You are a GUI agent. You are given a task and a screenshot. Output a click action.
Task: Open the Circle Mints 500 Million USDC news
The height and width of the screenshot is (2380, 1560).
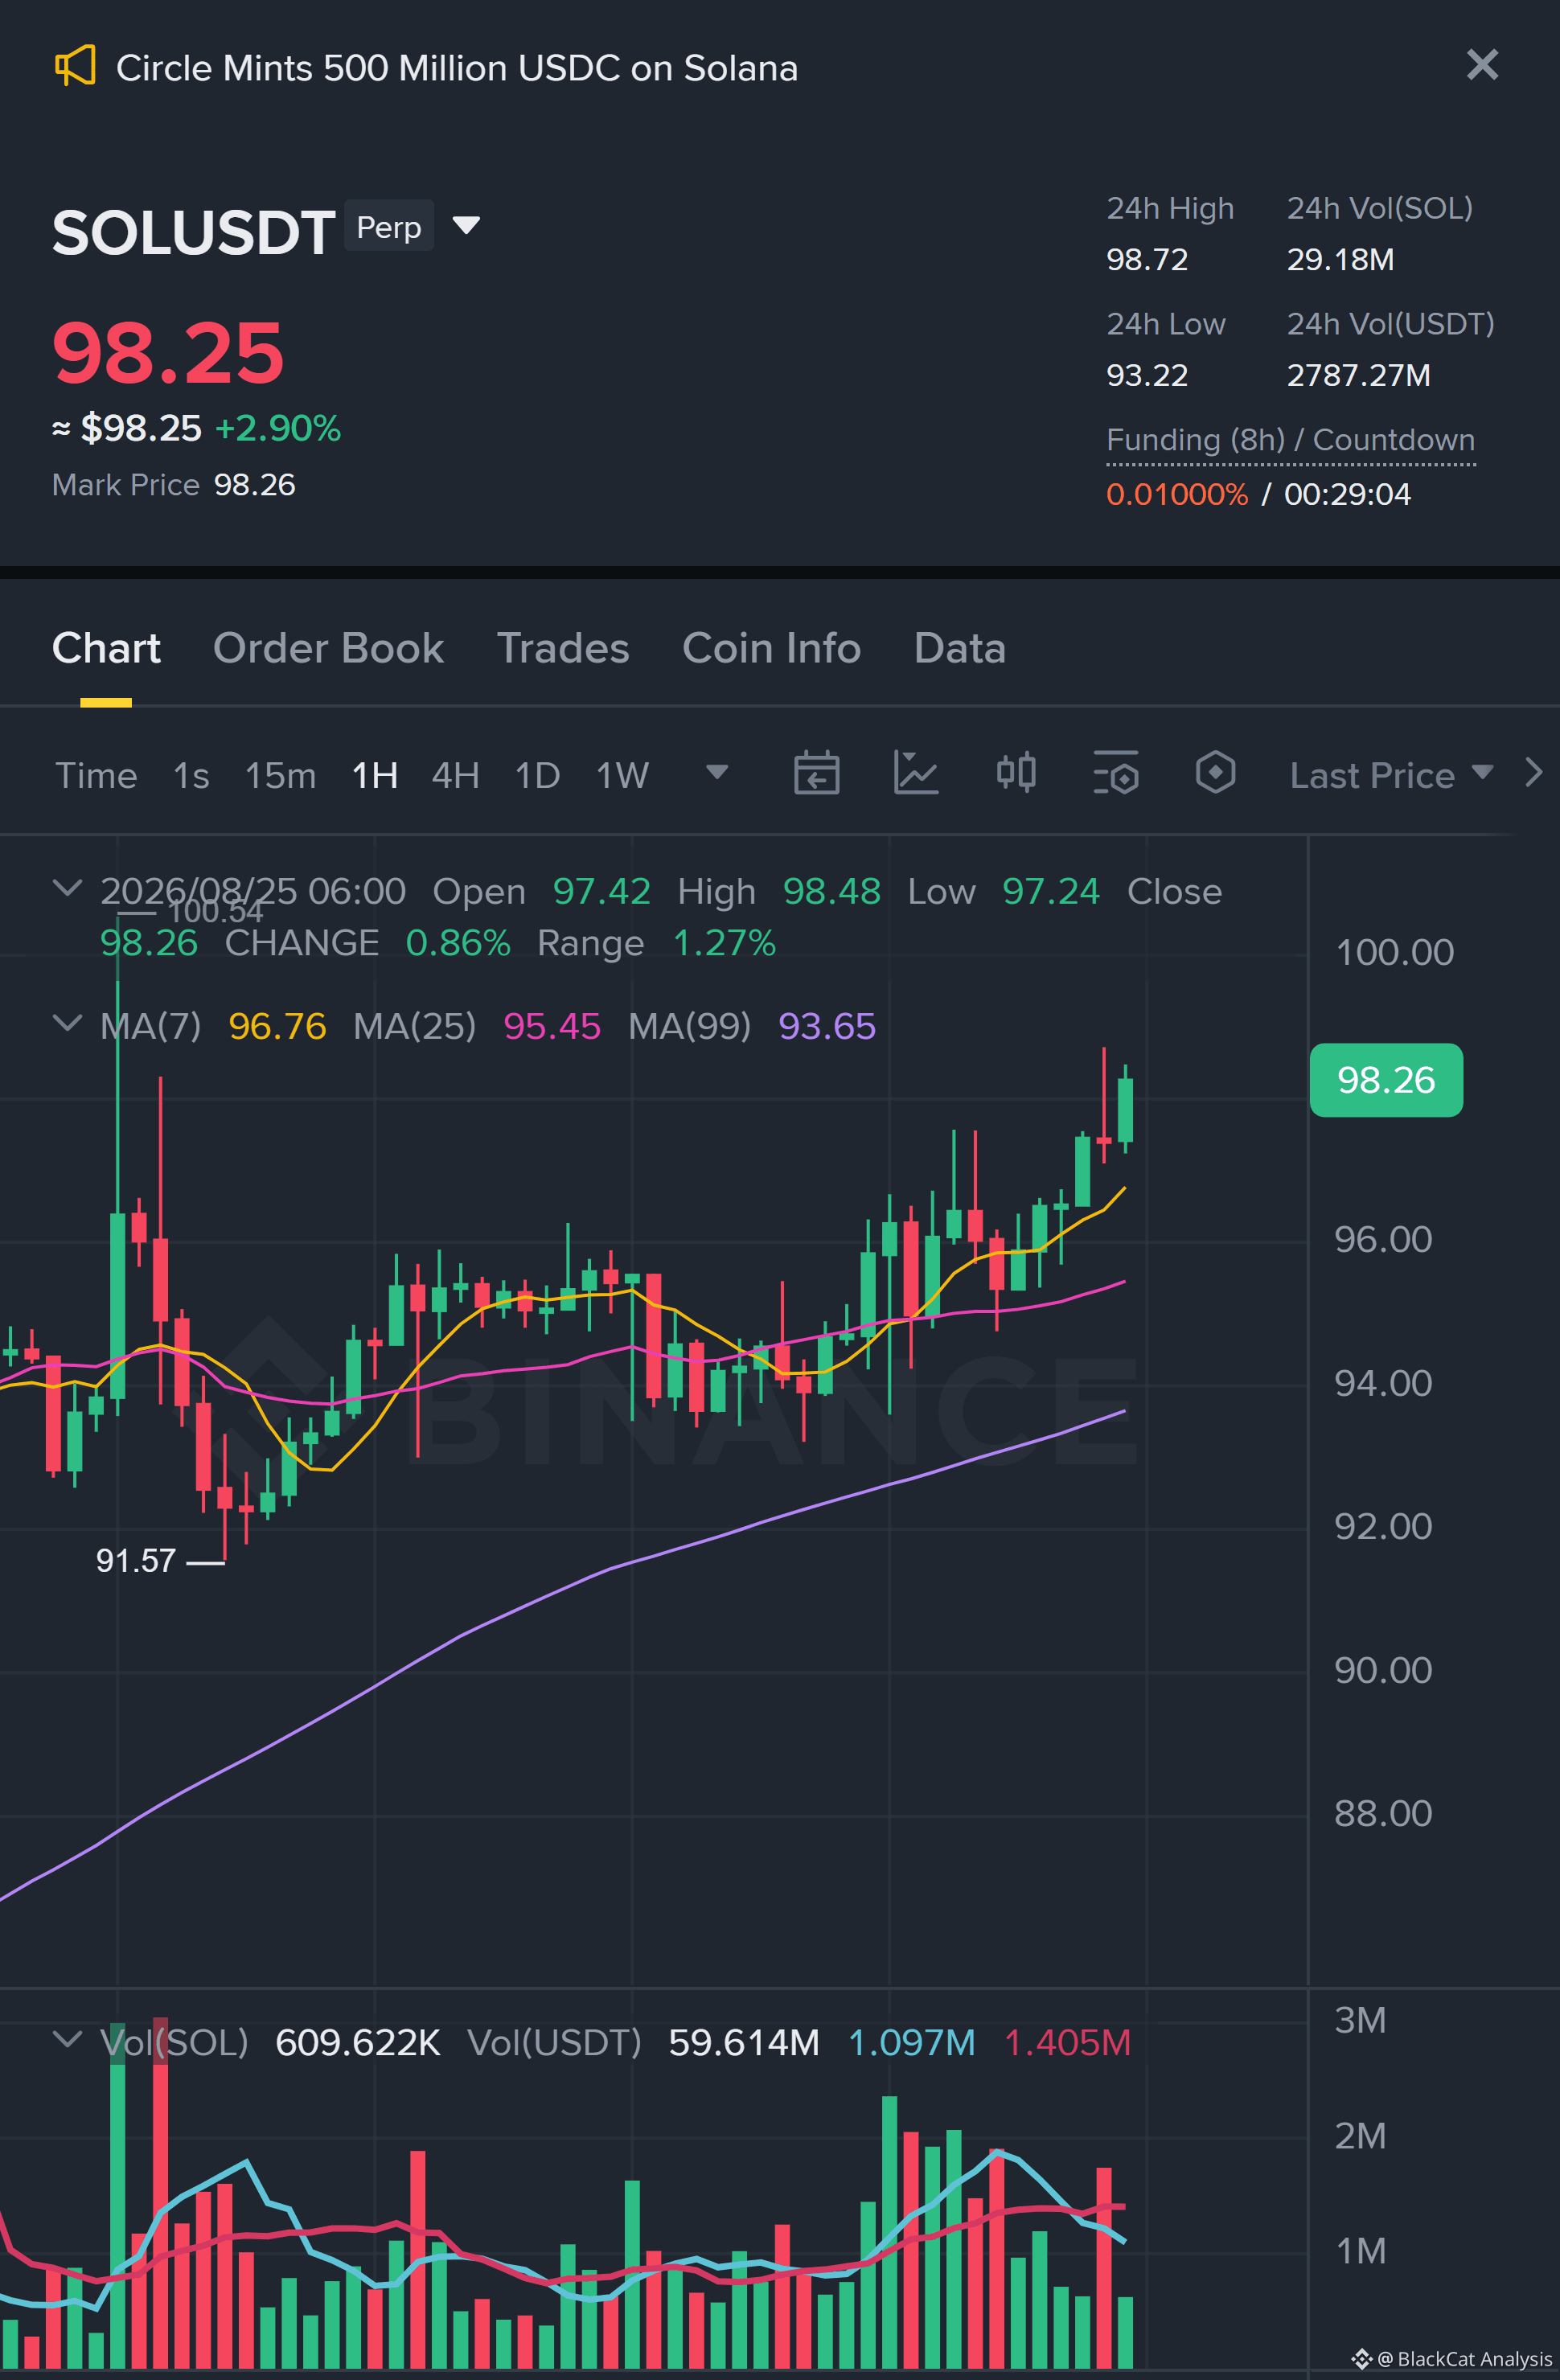[x=457, y=68]
